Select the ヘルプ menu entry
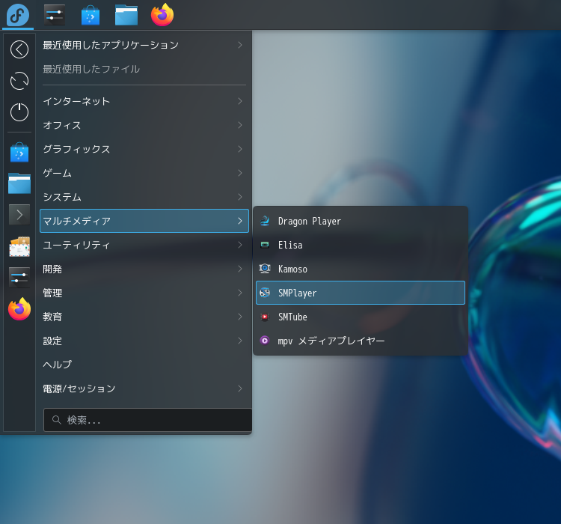This screenshot has height=524, width=561. pos(144,365)
